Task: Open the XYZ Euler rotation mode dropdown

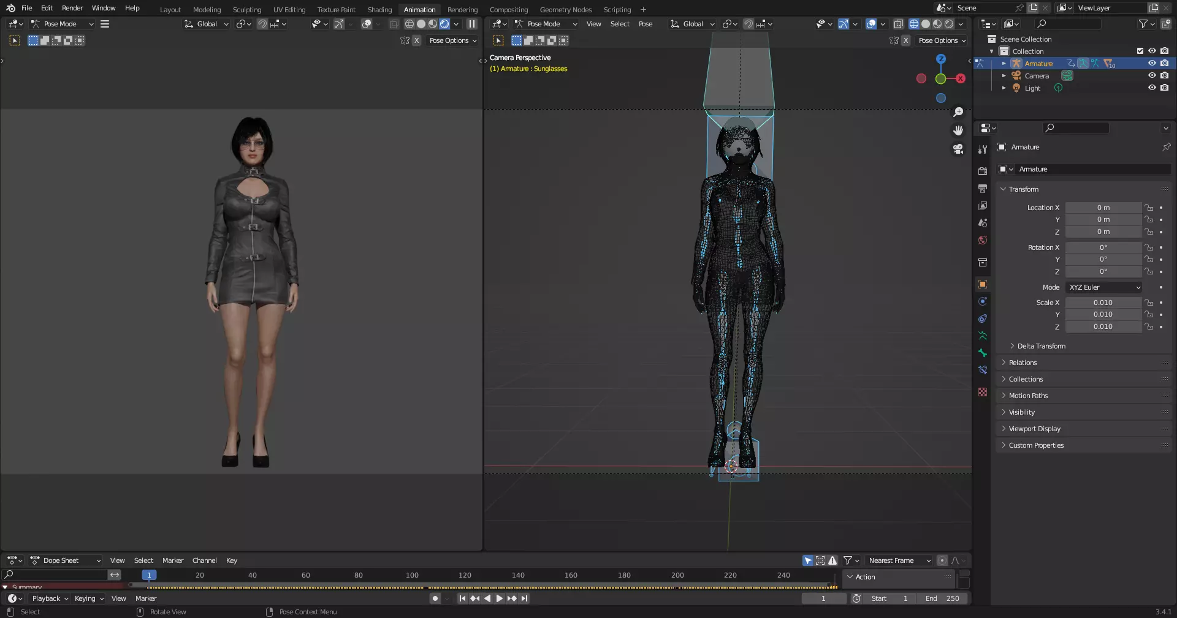Action: [1104, 287]
